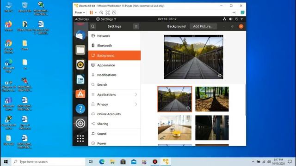Open LibreOffice Writer in Ubuntu dock
This screenshot has width=296, height=166.
80,79
